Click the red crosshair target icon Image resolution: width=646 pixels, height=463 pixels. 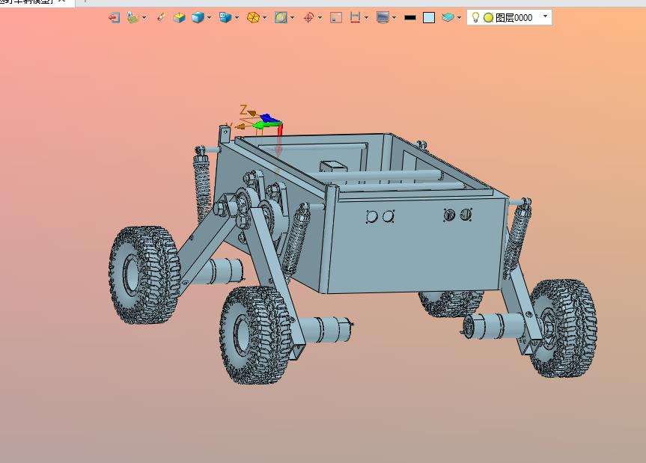click(x=308, y=18)
